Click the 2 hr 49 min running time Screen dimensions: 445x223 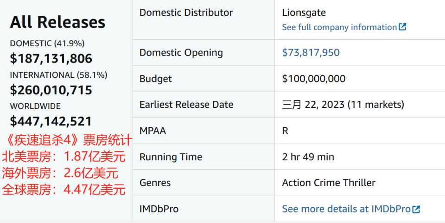coord(308,157)
